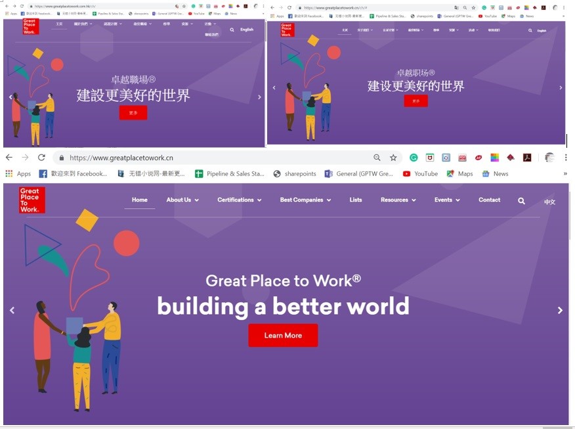Bookmark star in the top-right window address bar
Viewport: 575px width, 429px height.
(473, 7)
